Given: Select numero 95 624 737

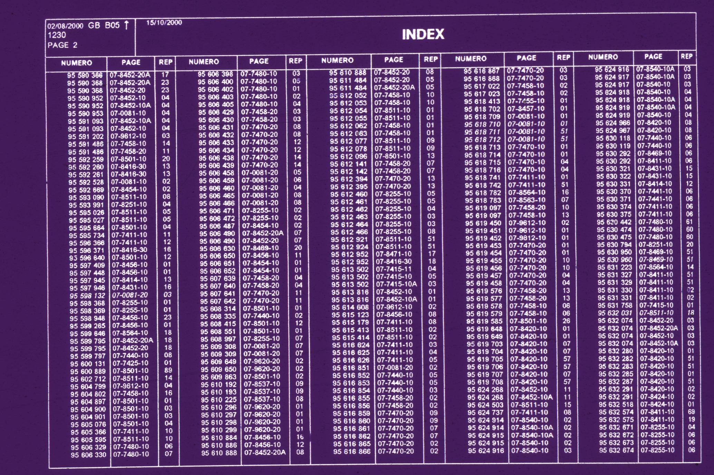Looking at the screenshot, I should 486,413.
